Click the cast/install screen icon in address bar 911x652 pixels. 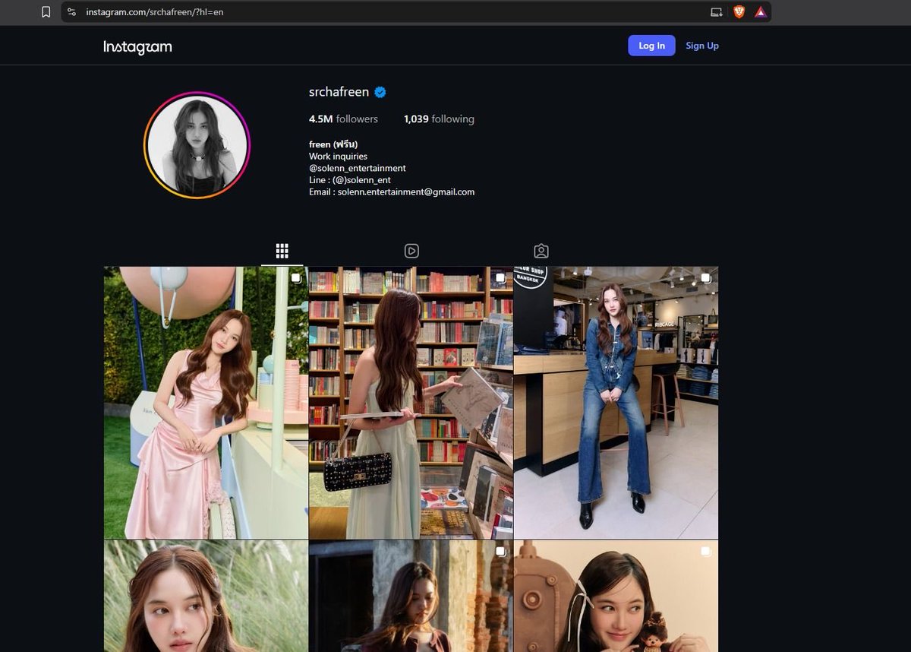[716, 11]
